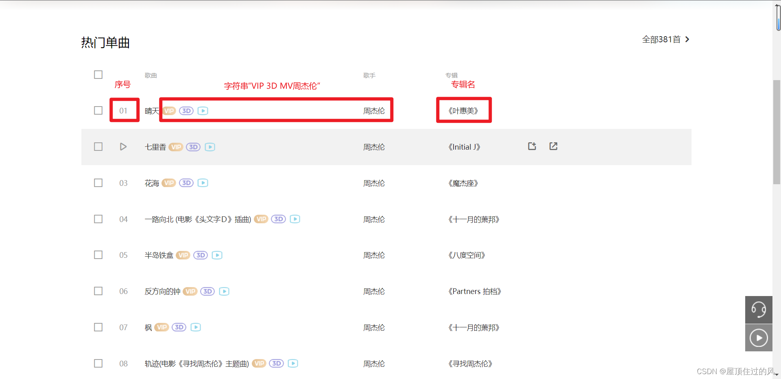The width and height of the screenshot is (781, 379).
Task: Open customer service headset icon
Action: (759, 310)
